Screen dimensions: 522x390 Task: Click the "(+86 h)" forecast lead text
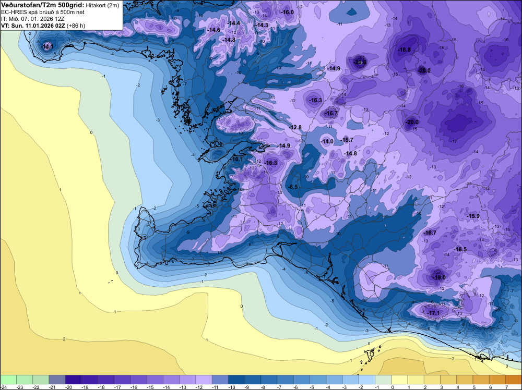click(x=76, y=26)
